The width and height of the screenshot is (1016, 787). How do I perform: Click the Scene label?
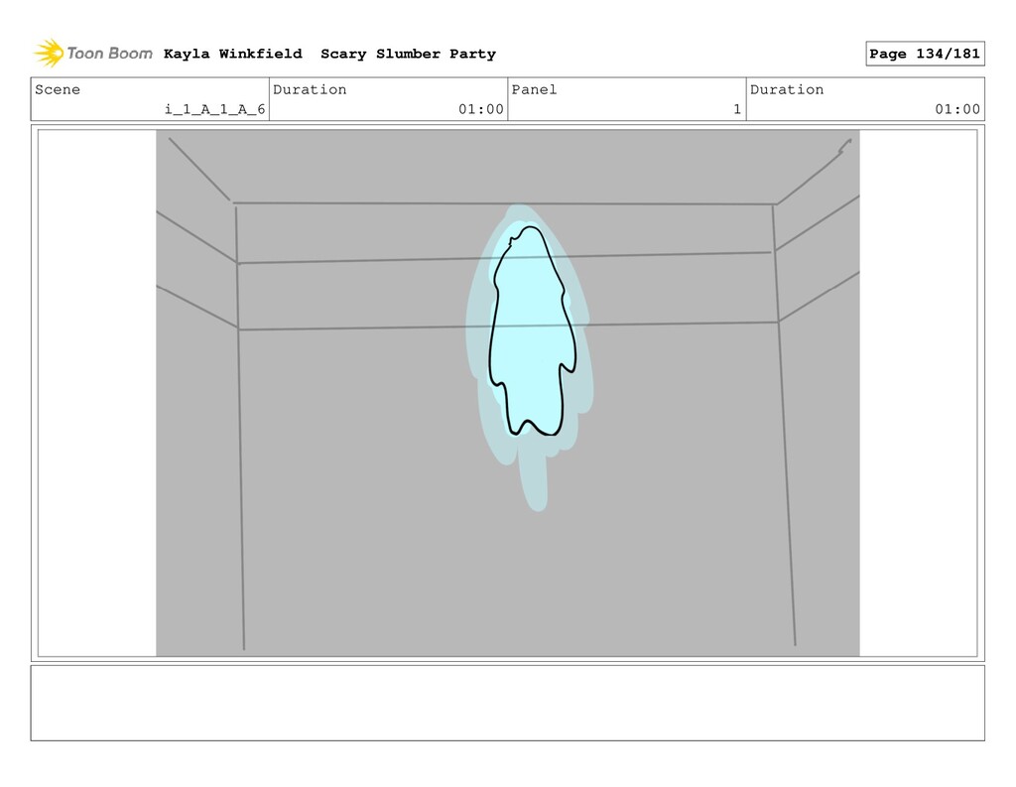[x=58, y=89]
